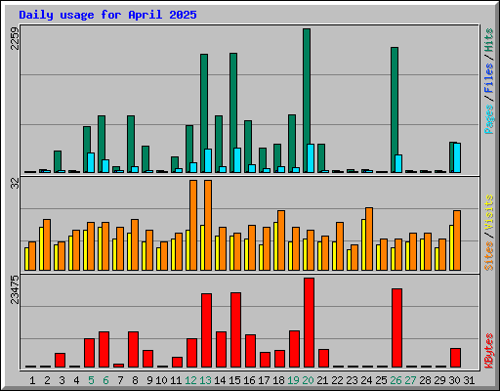500x391 pixels.
Task: Click green day label 27
Action: click(x=410, y=380)
